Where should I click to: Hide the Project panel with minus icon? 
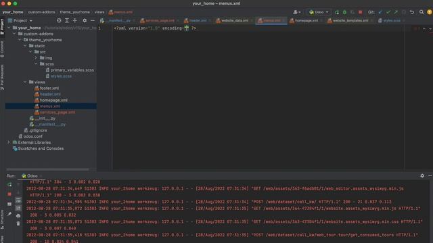93,21
